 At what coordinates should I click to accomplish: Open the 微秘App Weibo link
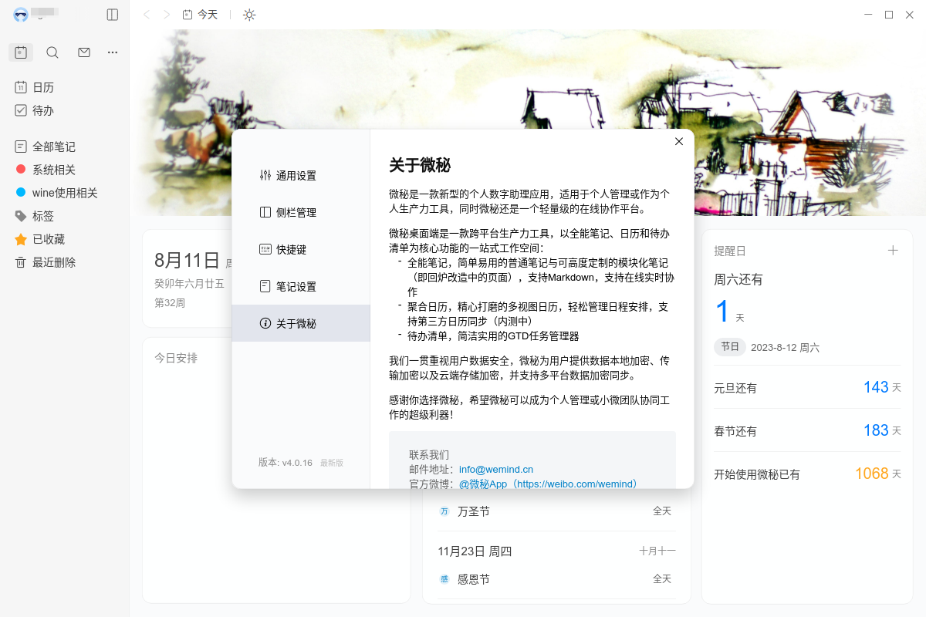point(549,484)
